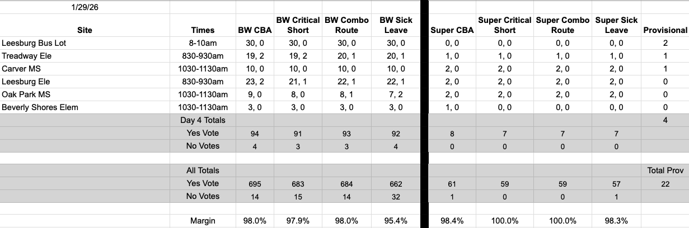
Task: Click the 97.9% margin cell
Action: click(x=298, y=221)
